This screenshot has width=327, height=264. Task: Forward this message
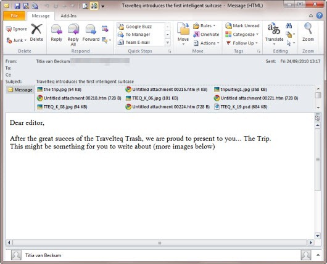[x=91, y=33]
